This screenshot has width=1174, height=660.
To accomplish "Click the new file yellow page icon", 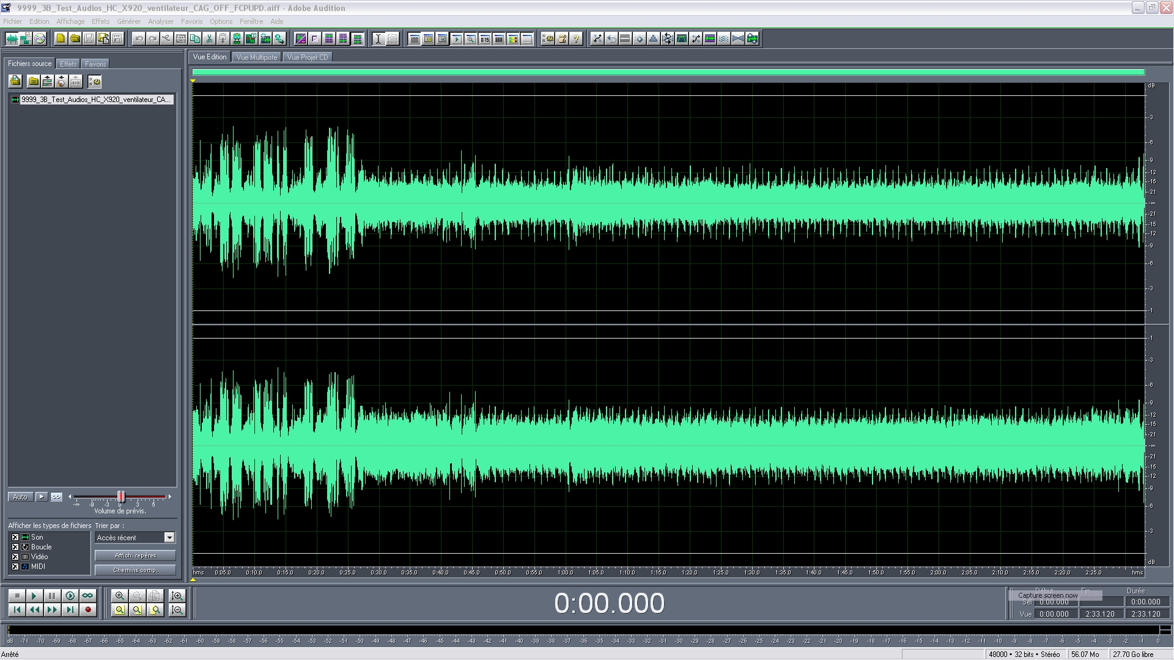I will (61, 38).
